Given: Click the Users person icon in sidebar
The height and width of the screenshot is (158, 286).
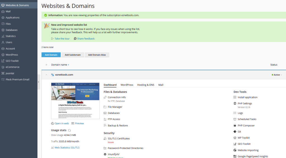Looking at the screenshot, I should coord(3,42).
